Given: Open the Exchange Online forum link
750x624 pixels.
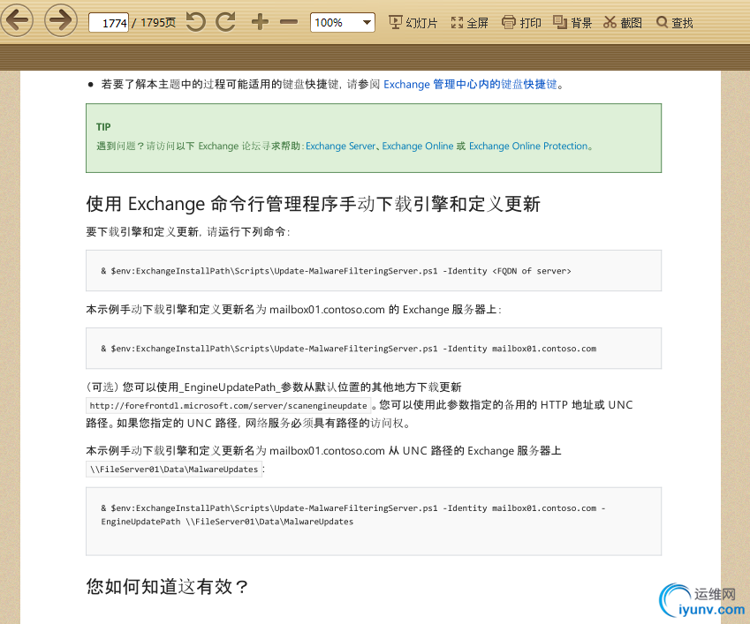Looking at the screenshot, I should point(418,147).
